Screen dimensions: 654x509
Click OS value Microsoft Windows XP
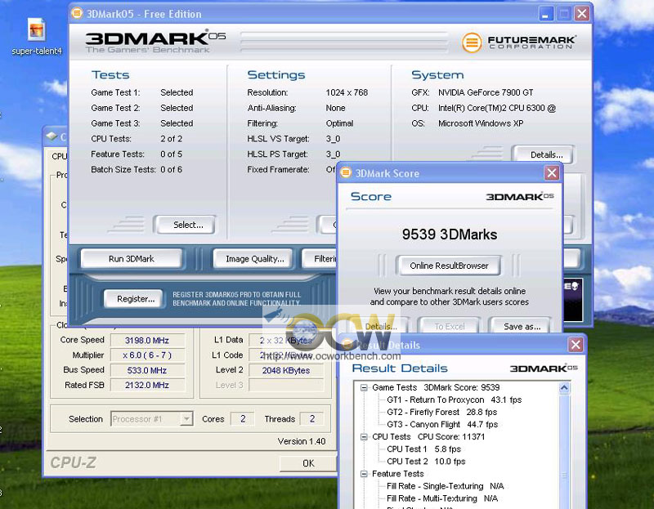coord(481,123)
